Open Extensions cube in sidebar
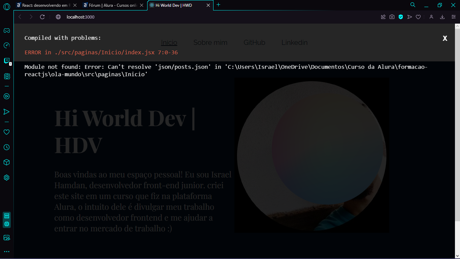The width and height of the screenshot is (460, 259). point(6,162)
